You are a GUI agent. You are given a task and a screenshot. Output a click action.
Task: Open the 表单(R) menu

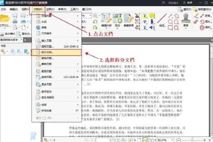click(62, 9)
